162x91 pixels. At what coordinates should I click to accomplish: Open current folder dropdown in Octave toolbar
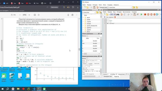131,7
